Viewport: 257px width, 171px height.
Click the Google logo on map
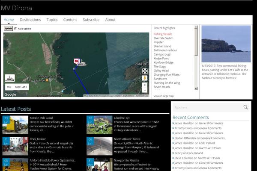(10, 94)
